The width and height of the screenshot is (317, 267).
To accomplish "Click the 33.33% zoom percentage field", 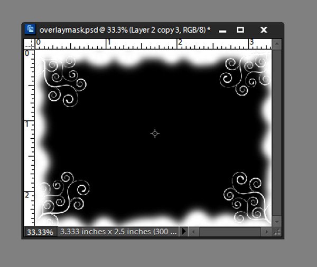I will (41, 232).
